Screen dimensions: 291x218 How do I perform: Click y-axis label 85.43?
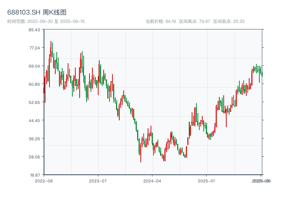[x=34, y=30]
